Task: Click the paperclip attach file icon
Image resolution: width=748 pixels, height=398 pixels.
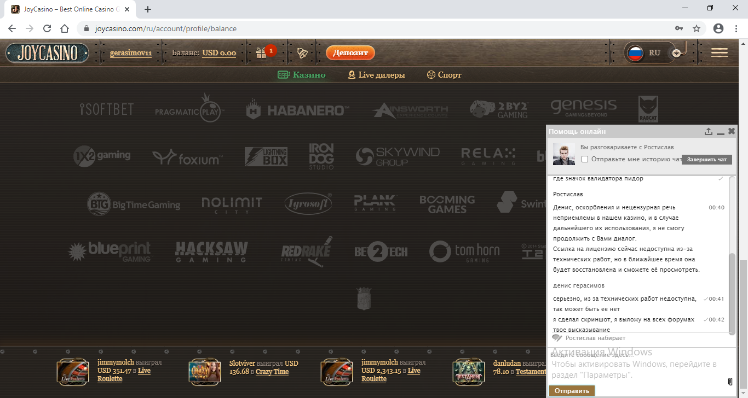Action: pyautogui.click(x=730, y=381)
